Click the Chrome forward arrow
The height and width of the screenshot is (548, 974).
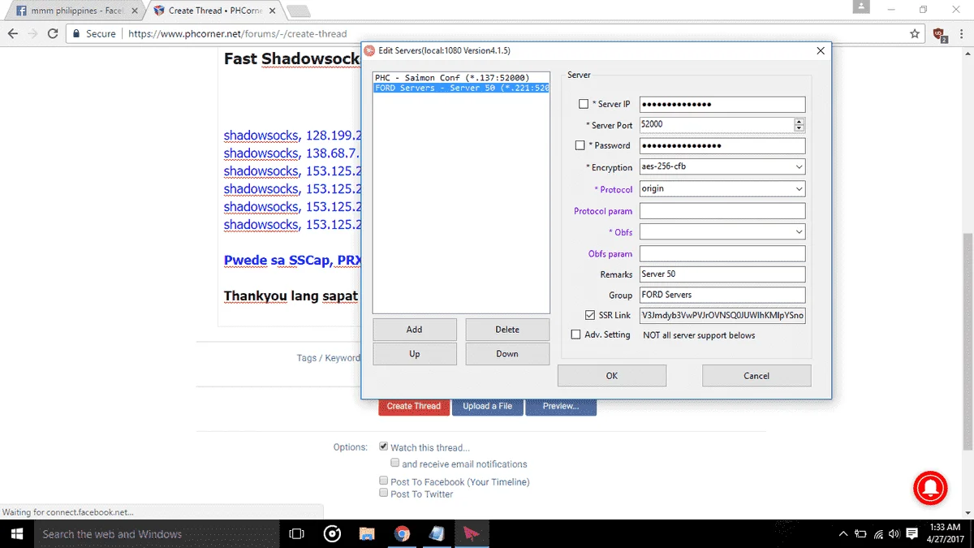pyautogui.click(x=32, y=34)
